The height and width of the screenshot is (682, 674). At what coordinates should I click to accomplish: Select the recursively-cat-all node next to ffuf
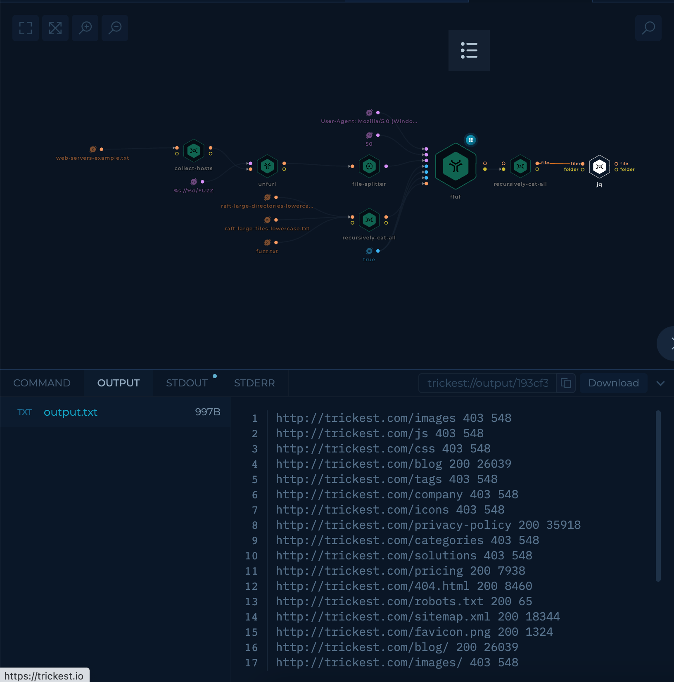click(x=520, y=166)
